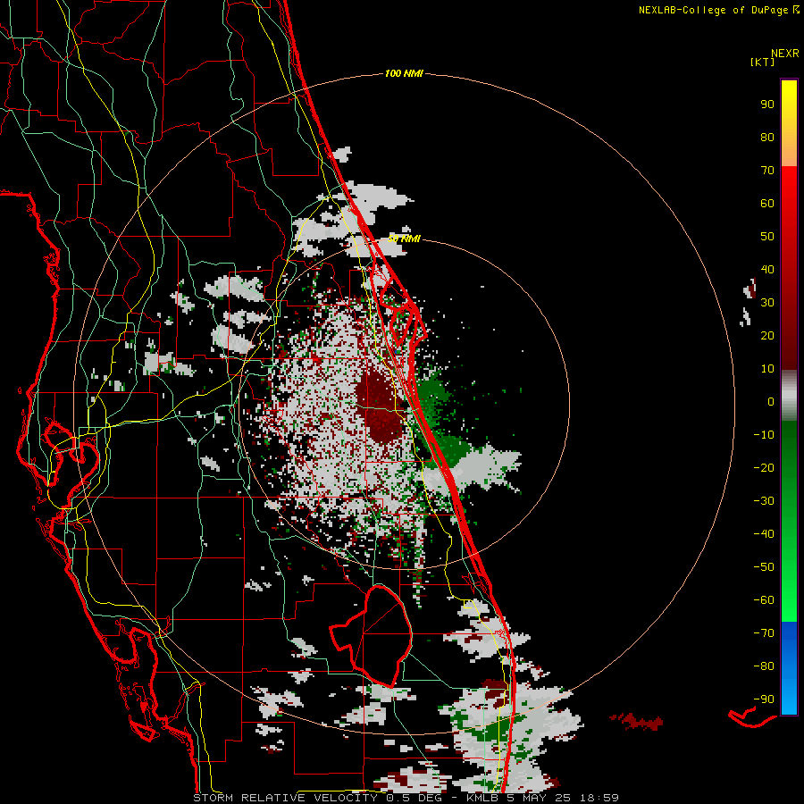
Task: Click the 0.5 DEG elevation text
Action: [421, 798]
